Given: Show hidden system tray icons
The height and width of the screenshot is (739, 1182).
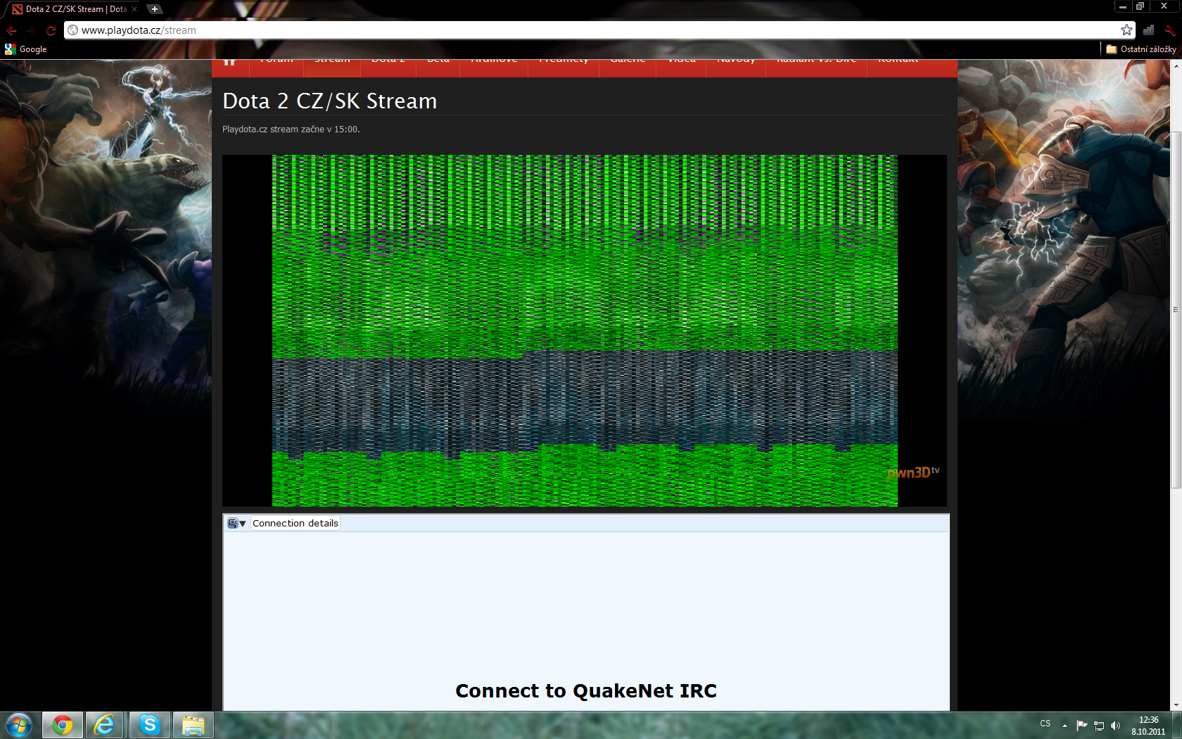Looking at the screenshot, I should 1065,725.
